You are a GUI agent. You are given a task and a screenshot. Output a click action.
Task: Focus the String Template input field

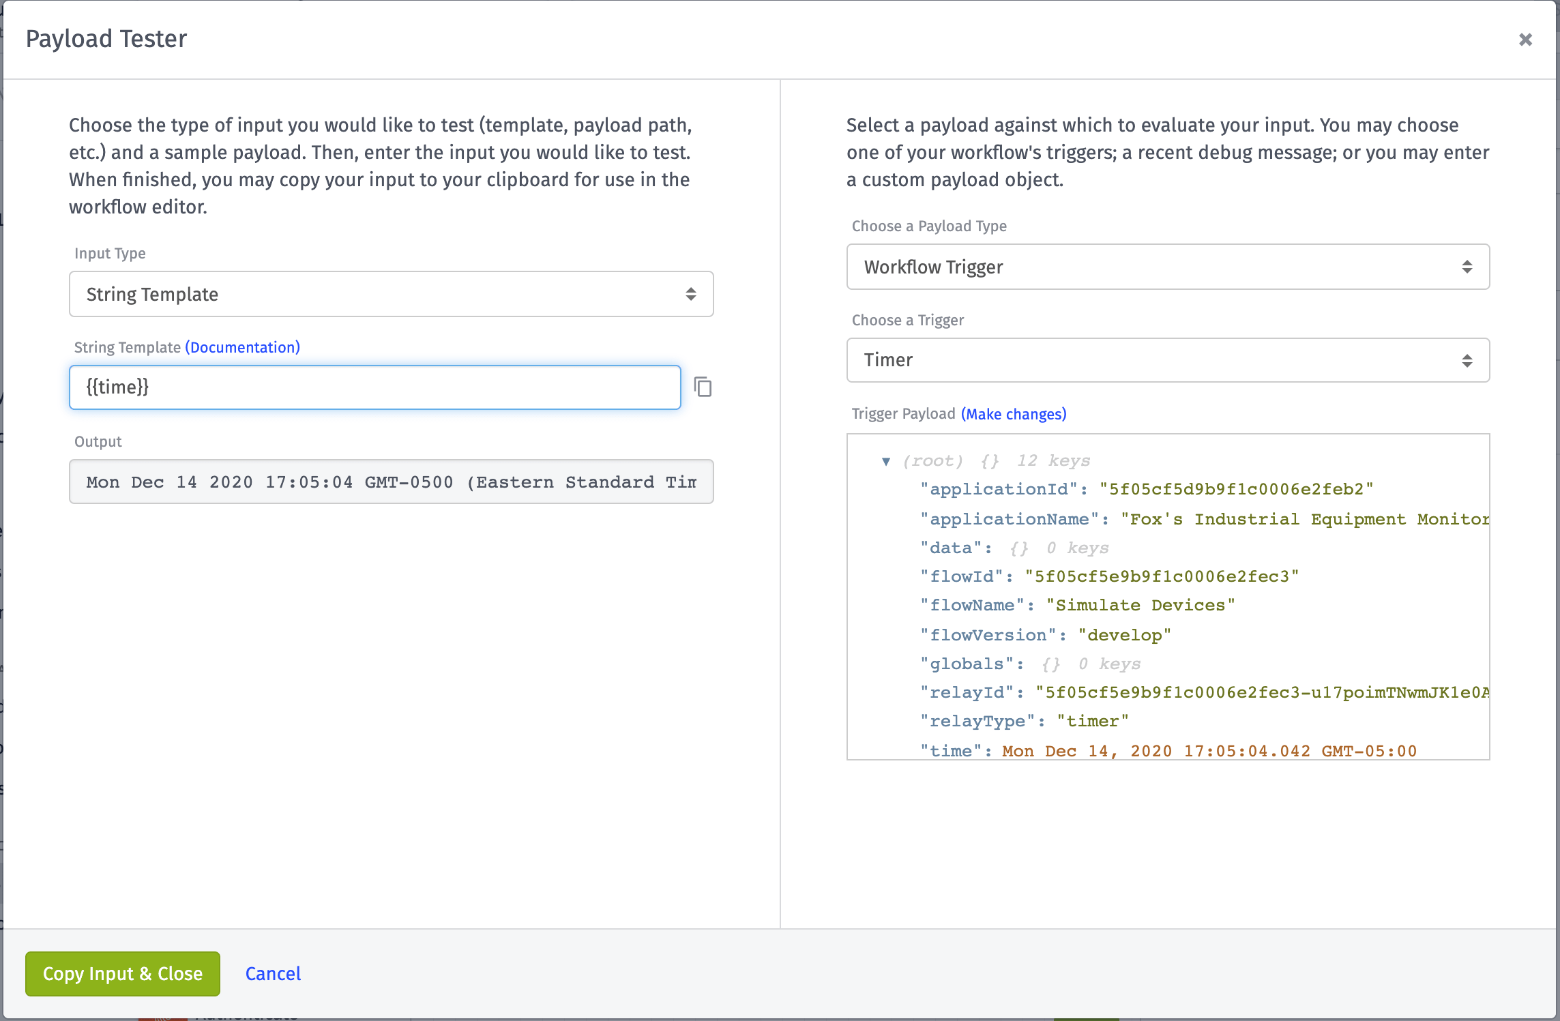pyautogui.click(x=374, y=387)
